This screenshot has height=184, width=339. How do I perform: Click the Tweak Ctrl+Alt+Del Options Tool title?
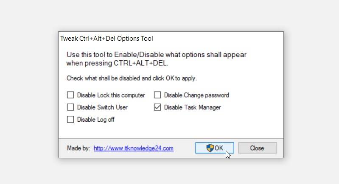tap(107, 39)
